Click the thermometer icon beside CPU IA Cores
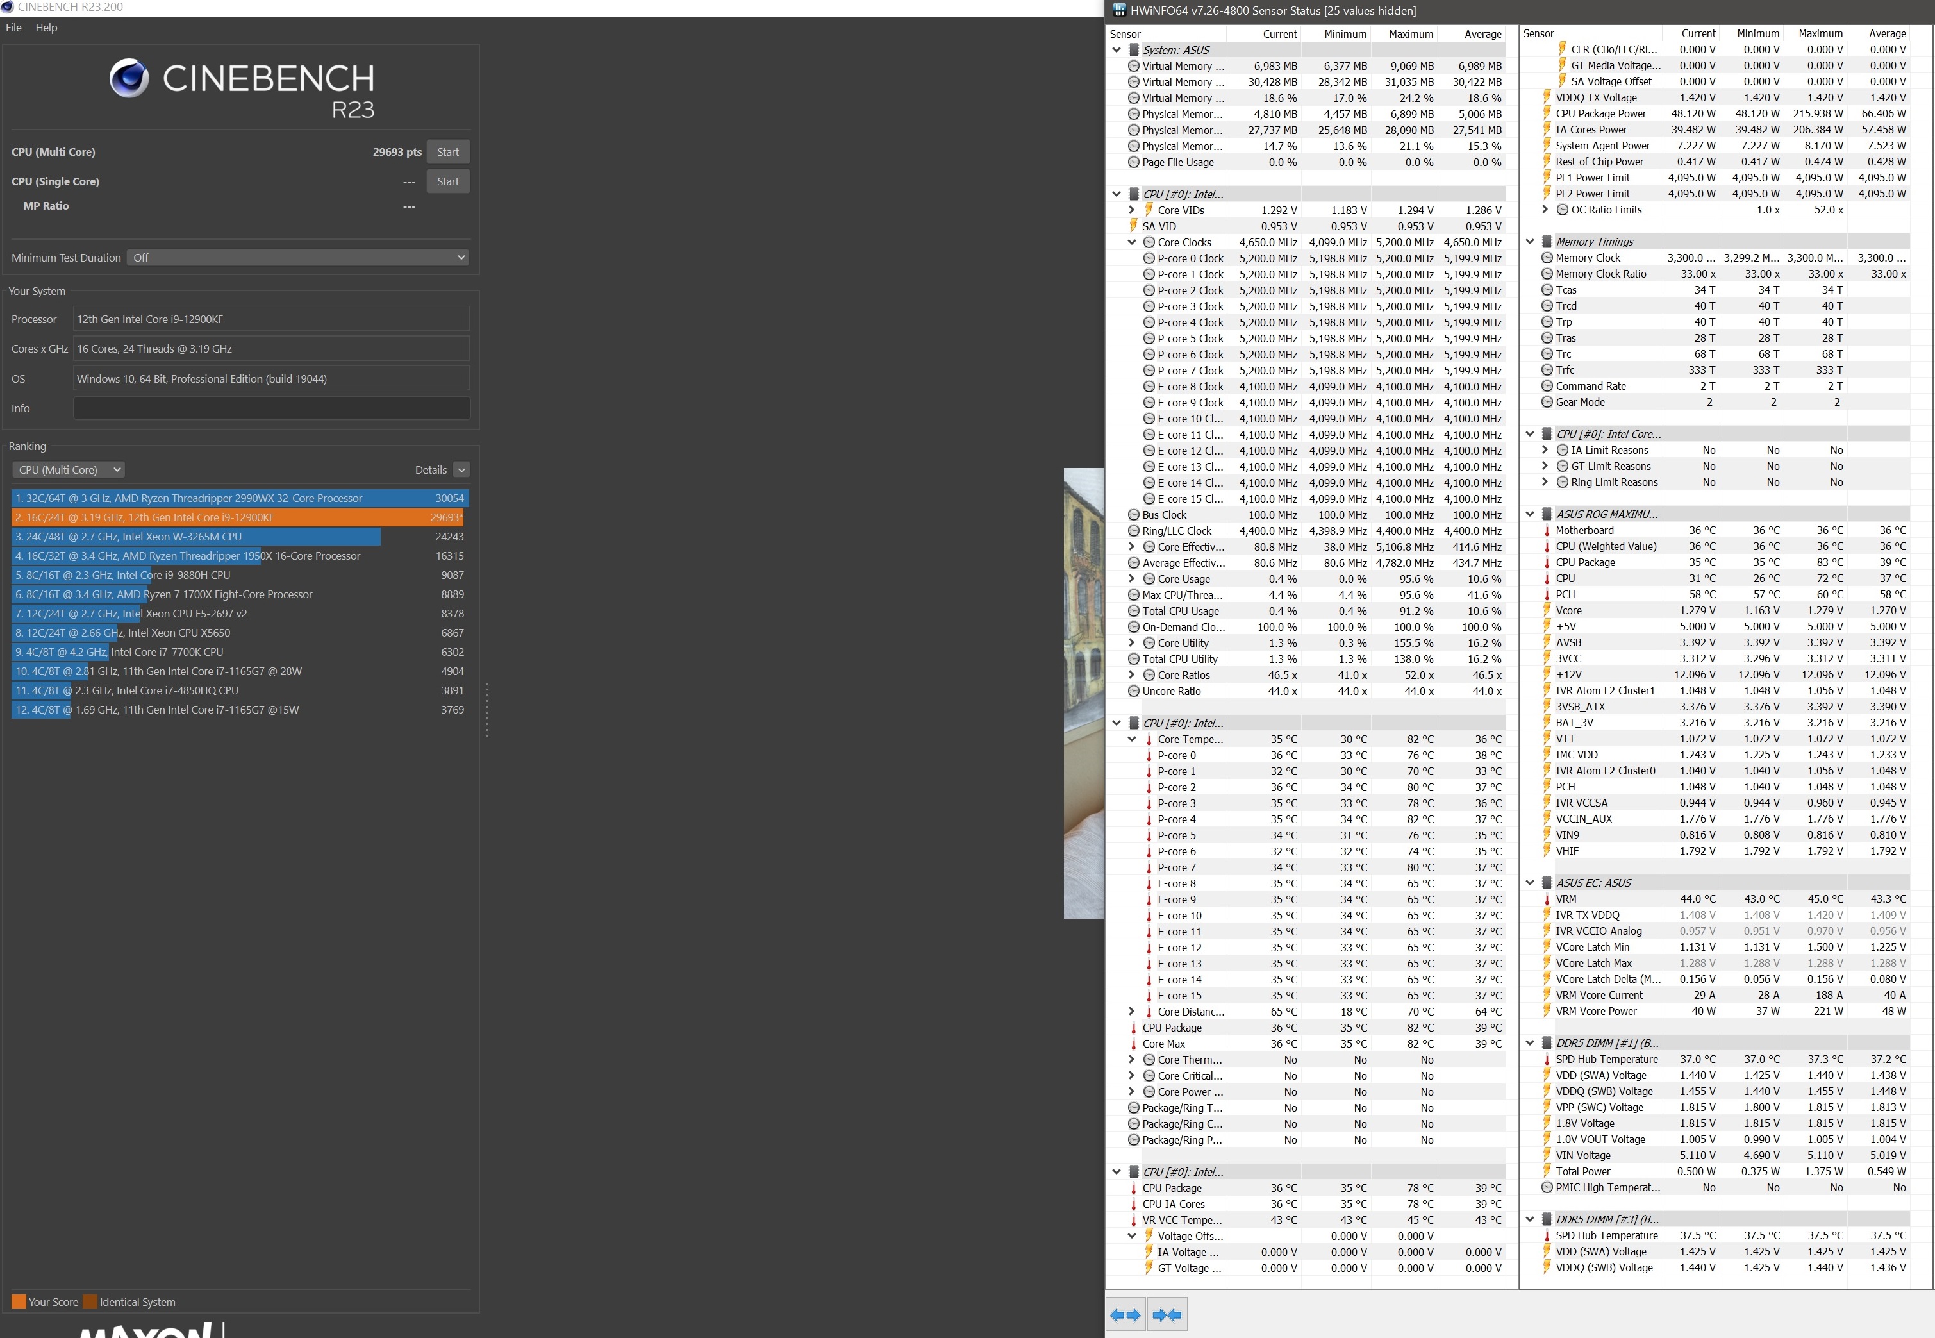This screenshot has height=1338, width=1935. pyautogui.click(x=1133, y=1204)
